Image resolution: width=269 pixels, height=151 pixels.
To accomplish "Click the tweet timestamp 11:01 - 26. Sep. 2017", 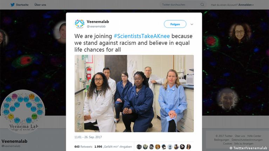I will pyautogui.click(x=88, y=137).
